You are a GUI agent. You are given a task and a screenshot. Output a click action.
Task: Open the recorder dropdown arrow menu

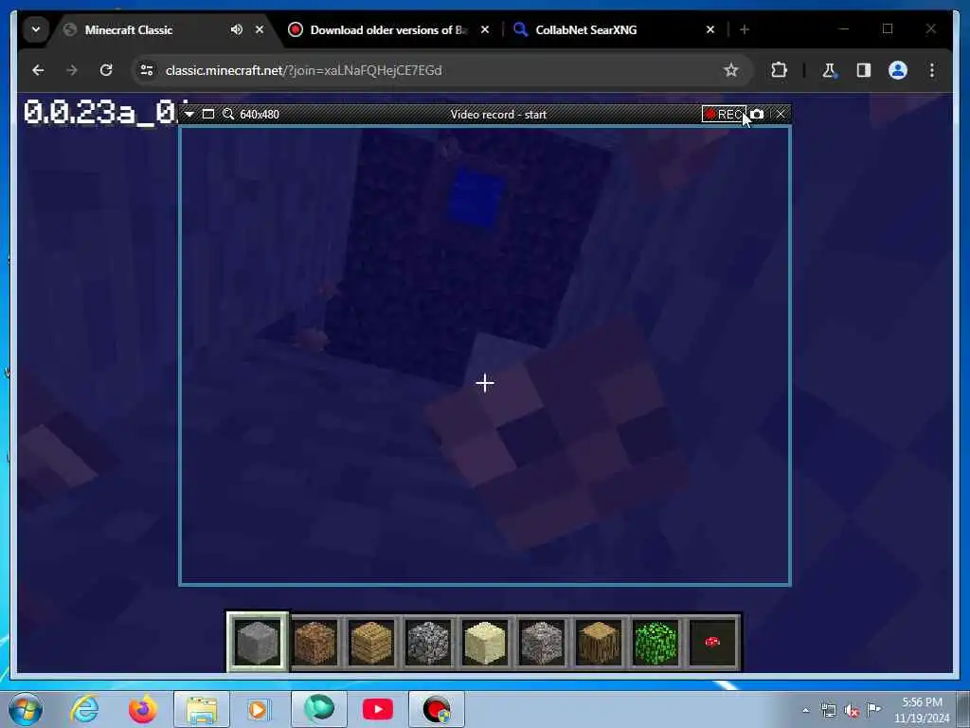[x=189, y=114]
